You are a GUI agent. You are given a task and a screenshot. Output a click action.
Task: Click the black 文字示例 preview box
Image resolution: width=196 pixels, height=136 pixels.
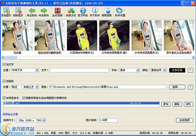(177, 70)
